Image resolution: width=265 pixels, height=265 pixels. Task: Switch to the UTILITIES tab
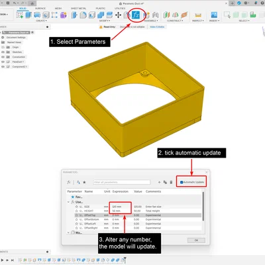click(x=120, y=9)
